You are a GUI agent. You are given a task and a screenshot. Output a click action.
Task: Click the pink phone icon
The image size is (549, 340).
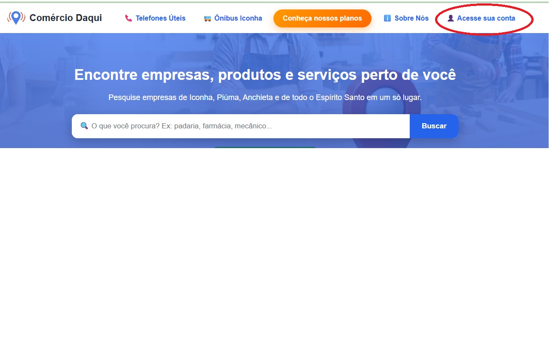click(129, 18)
